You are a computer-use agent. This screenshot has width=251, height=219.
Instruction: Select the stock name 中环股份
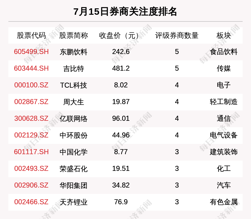[73, 135]
